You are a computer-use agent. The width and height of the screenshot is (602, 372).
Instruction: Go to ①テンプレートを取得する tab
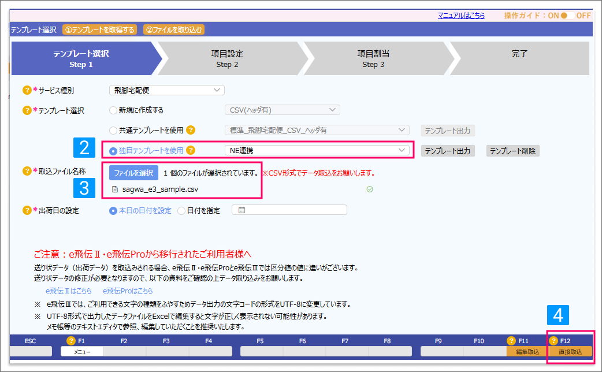pyautogui.click(x=100, y=29)
